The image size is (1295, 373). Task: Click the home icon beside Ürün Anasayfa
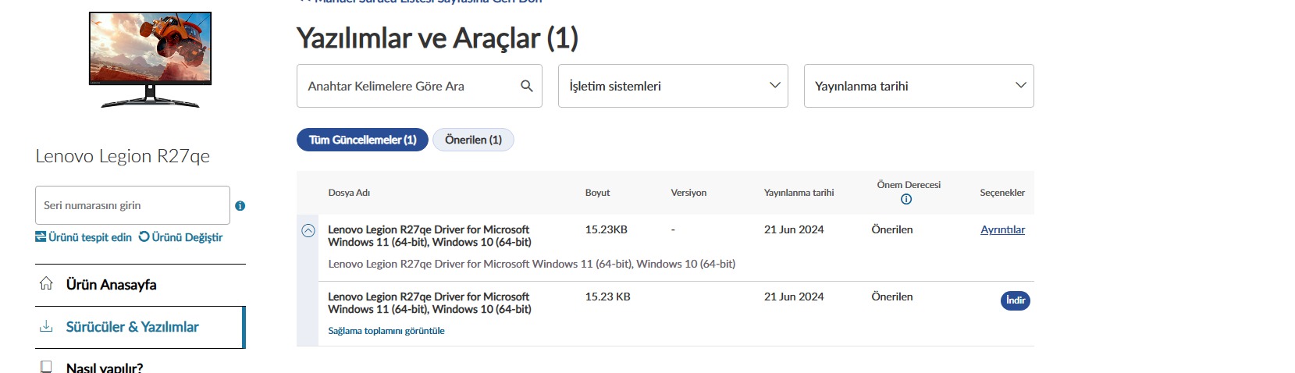46,283
